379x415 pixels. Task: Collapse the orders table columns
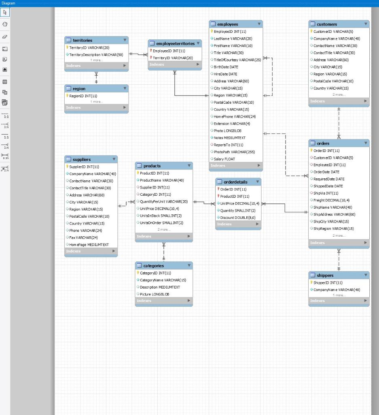point(366,143)
